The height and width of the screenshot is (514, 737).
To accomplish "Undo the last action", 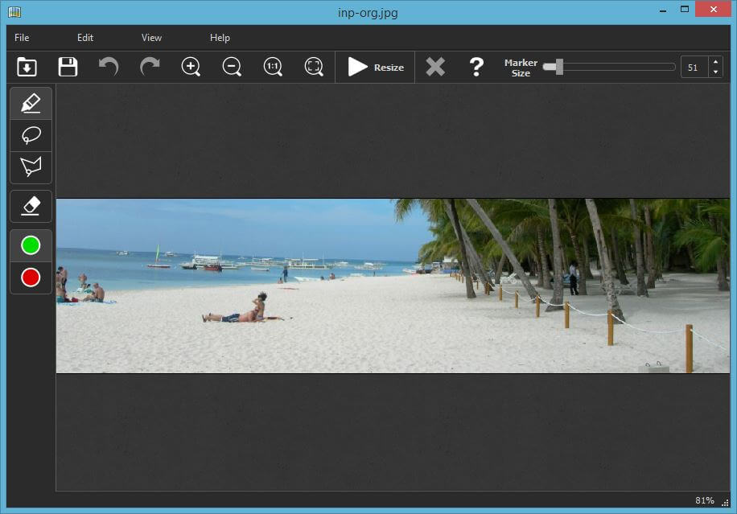I will click(x=109, y=67).
